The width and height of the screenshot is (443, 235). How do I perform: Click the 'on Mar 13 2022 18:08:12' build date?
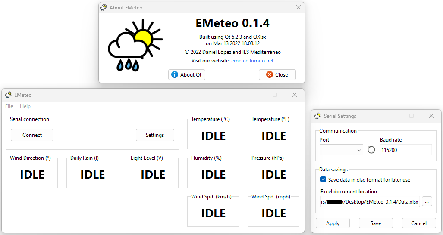(x=232, y=43)
